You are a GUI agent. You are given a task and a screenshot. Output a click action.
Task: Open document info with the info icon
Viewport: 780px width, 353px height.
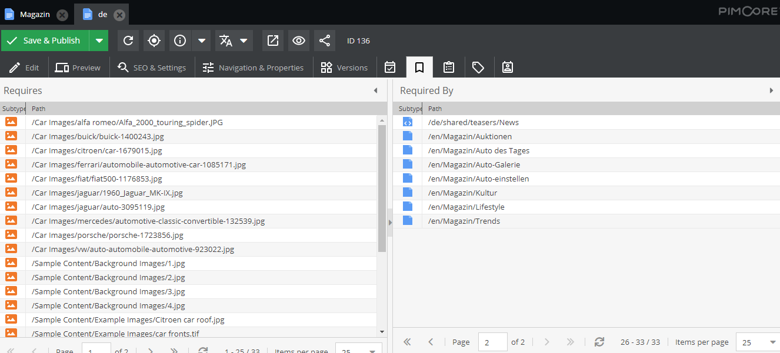tap(180, 41)
